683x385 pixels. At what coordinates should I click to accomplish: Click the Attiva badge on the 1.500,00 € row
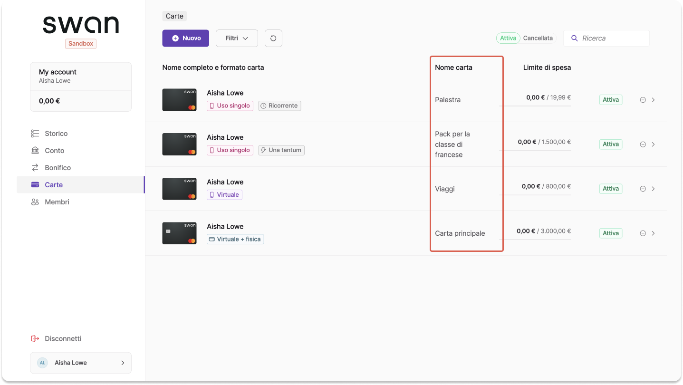point(611,144)
